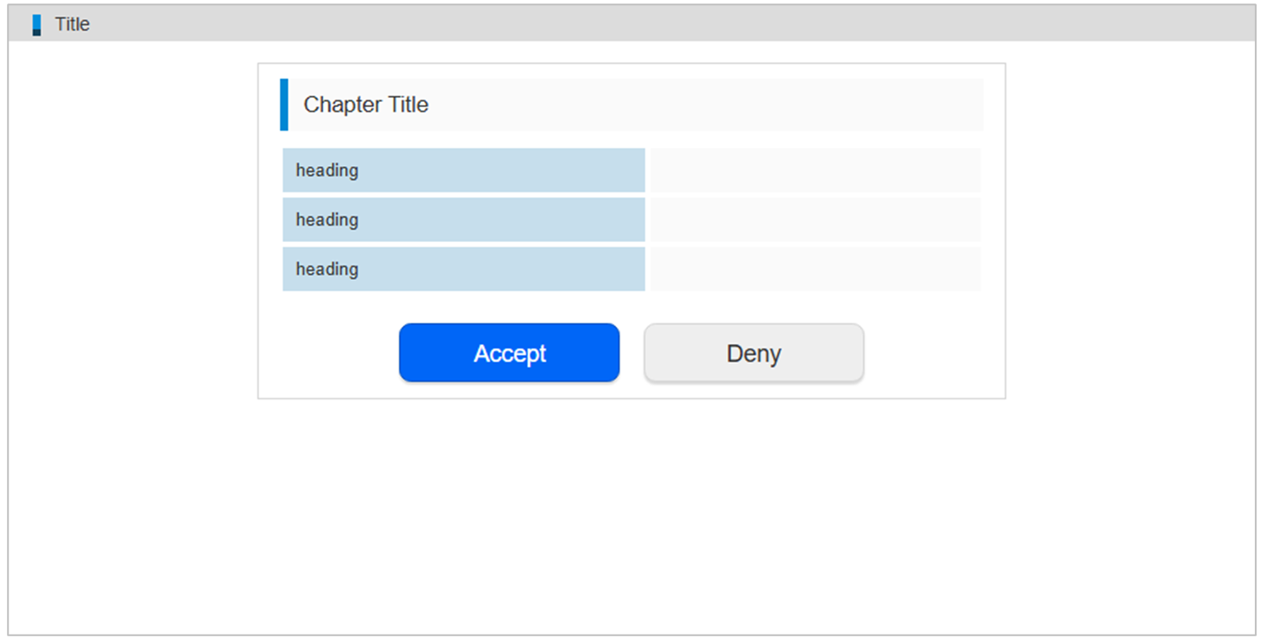Click the gap between Accept and Deny buttons

point(632,353)
